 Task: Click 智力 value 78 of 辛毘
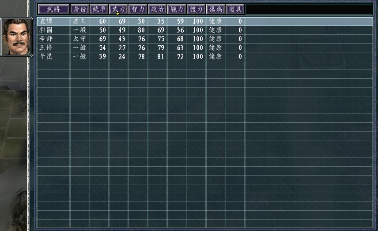coord(141,56)
